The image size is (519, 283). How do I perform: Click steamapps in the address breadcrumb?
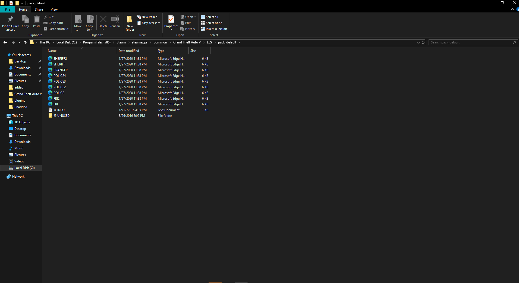point(140,42)
